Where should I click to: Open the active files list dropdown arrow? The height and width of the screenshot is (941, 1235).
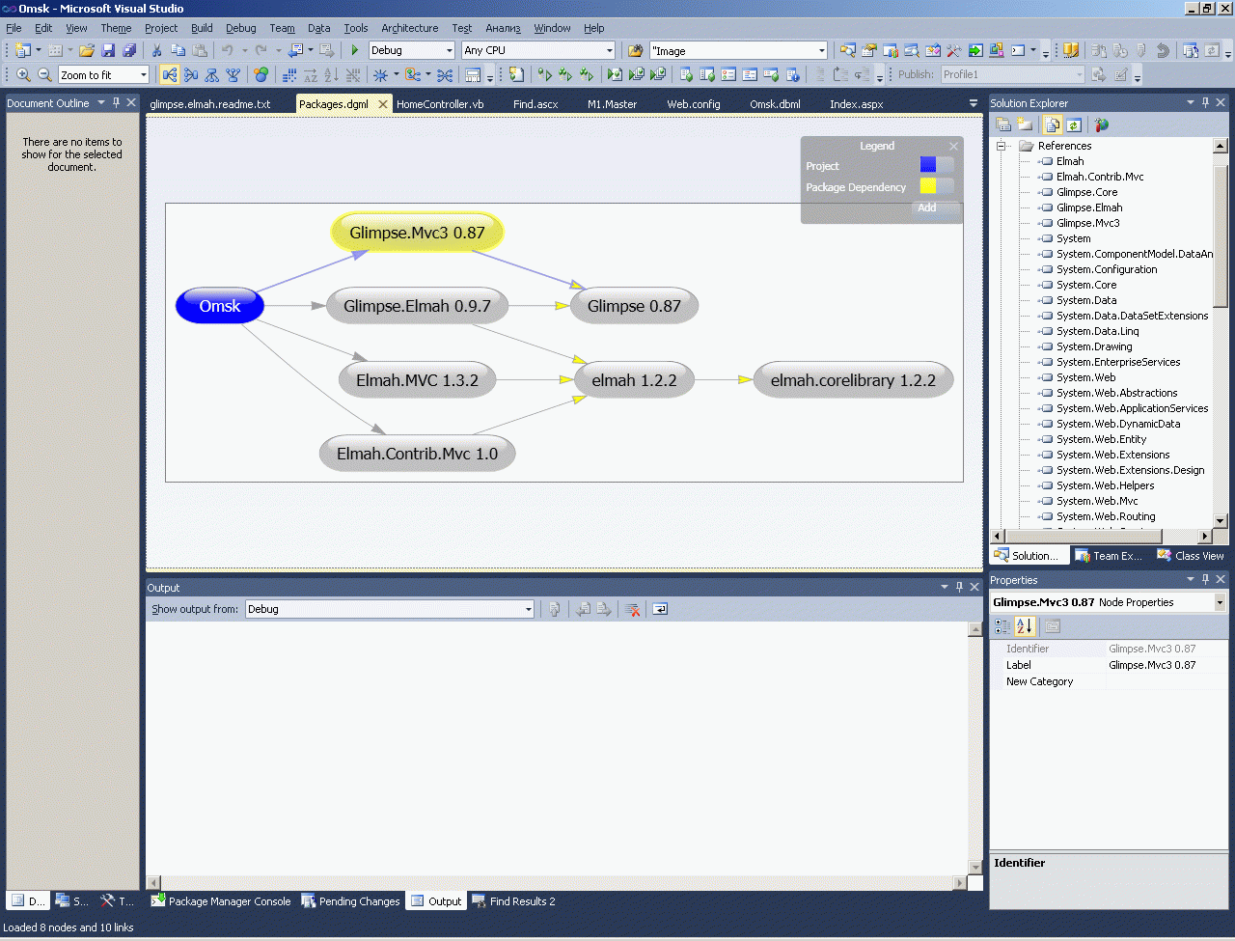[x=973, y=103]
